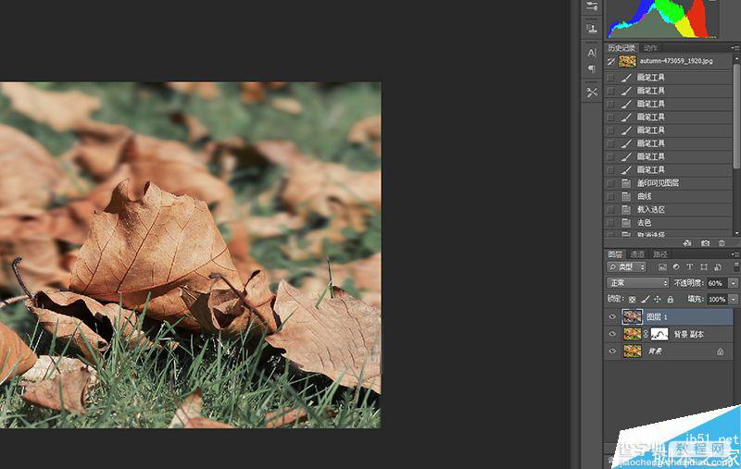Image resolution: width=741 pixels, height=469 pixels.
Task: Open the Layers panel flyout menu
Action: (735, 254)
